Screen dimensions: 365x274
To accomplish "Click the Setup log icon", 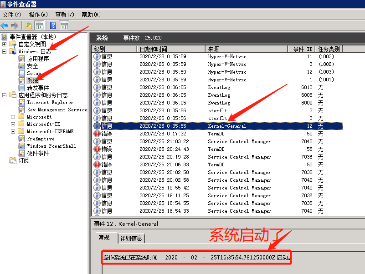I will (21, 73).
